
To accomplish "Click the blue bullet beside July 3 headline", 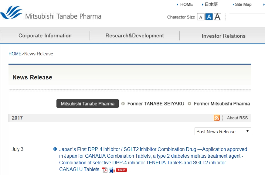I will (55, 149).
